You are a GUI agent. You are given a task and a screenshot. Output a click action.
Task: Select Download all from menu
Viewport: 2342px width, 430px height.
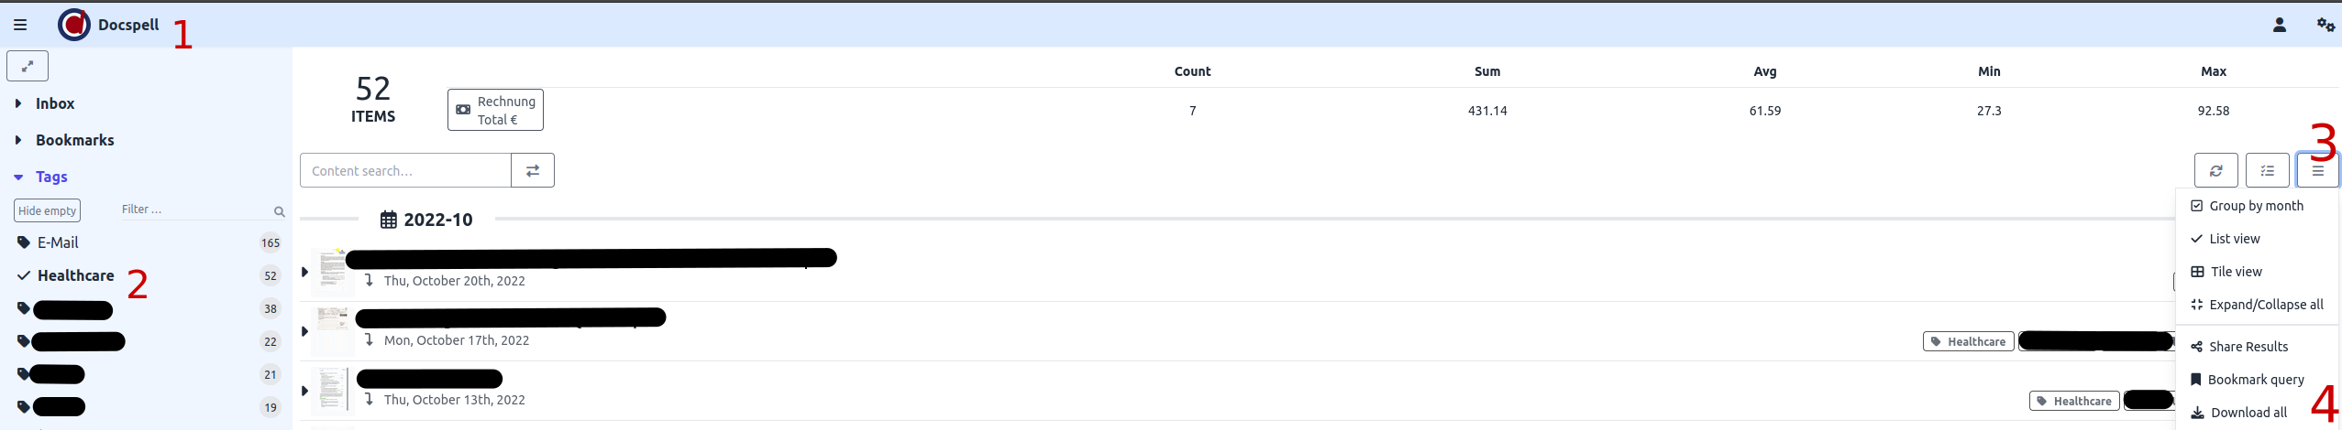[2248, 413]
